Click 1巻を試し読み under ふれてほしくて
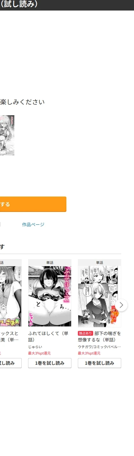 (x=50, y=363)
